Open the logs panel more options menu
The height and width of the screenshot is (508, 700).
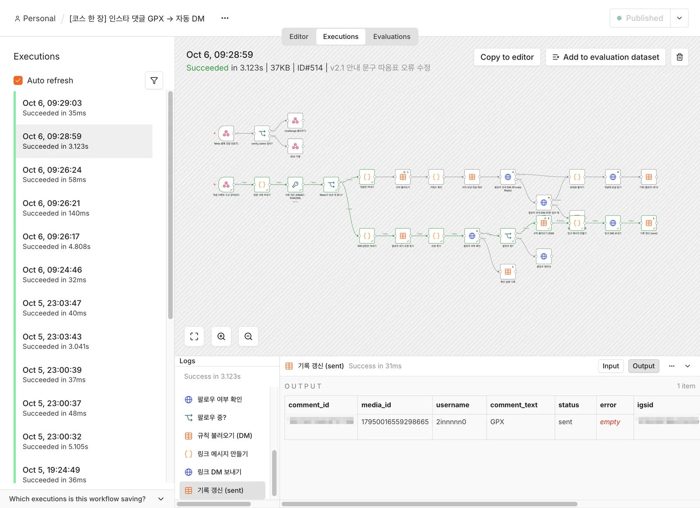(x=672, y=366)
